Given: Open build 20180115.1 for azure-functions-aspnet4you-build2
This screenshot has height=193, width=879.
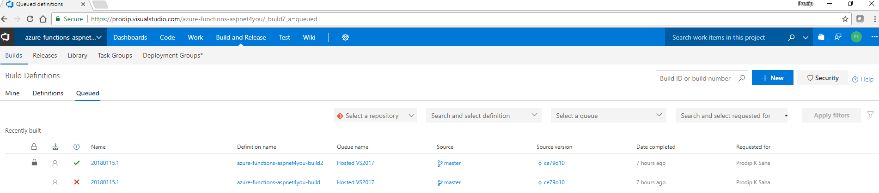Looking at the screenshot, I should point(105,163).
